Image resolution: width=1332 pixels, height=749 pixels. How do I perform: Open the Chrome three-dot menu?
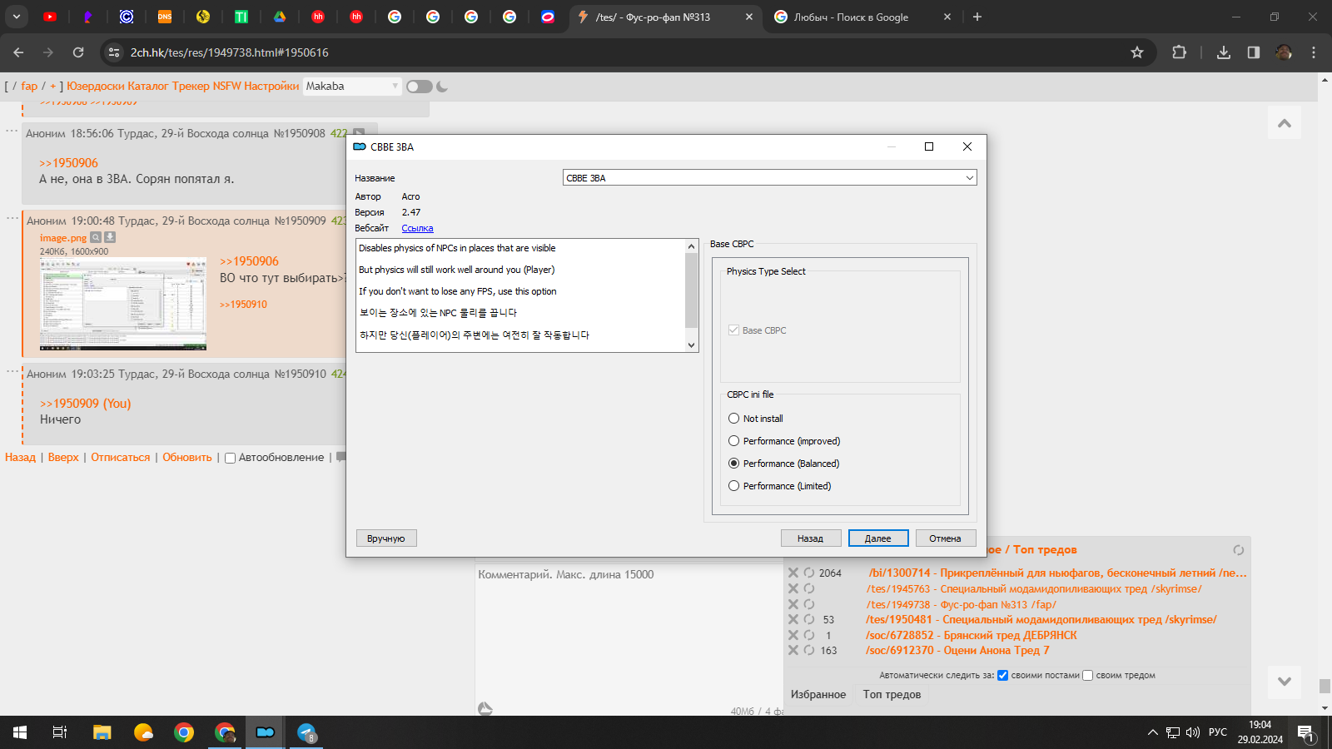[1314, 52]
